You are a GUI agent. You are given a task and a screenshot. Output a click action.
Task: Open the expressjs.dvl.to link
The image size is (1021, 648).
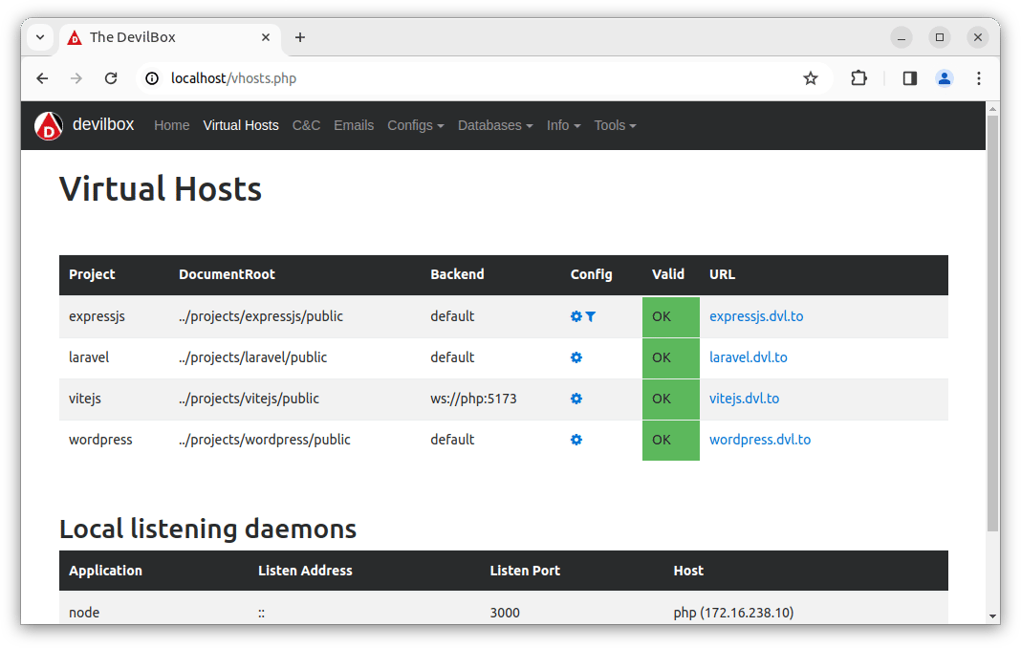(x=755, y=316)
